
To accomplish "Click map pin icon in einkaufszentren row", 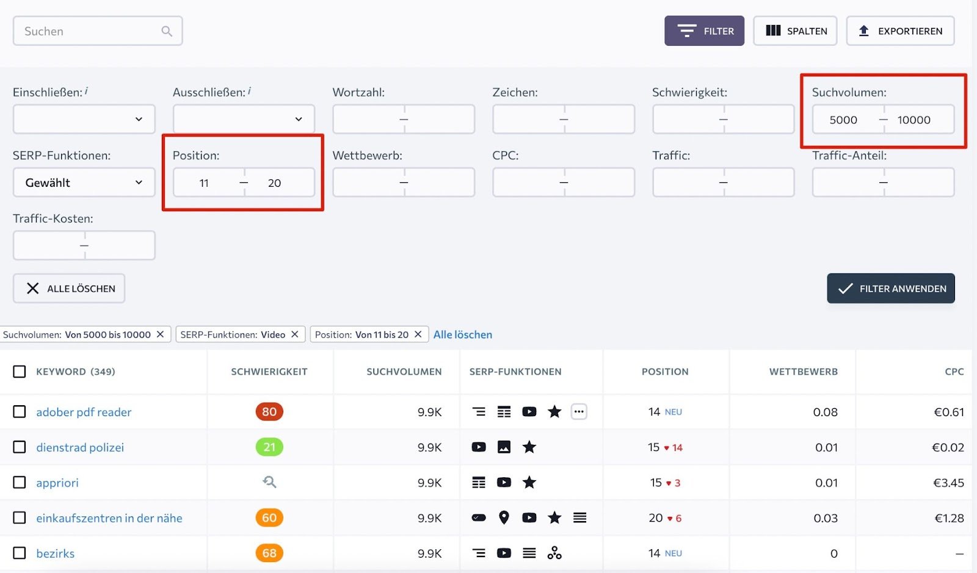I will [504, 517].
